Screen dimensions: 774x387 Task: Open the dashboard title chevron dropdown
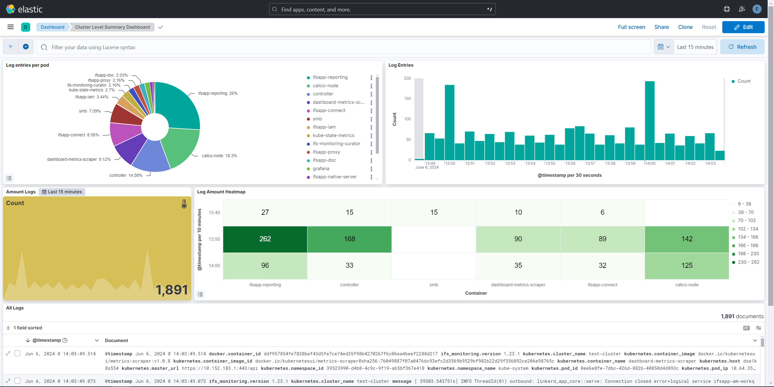160,27
